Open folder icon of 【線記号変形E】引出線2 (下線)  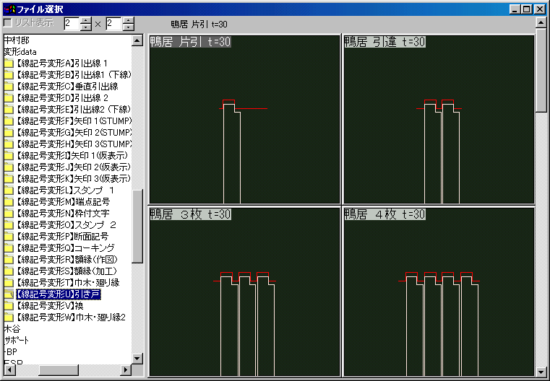click(9, 110)
